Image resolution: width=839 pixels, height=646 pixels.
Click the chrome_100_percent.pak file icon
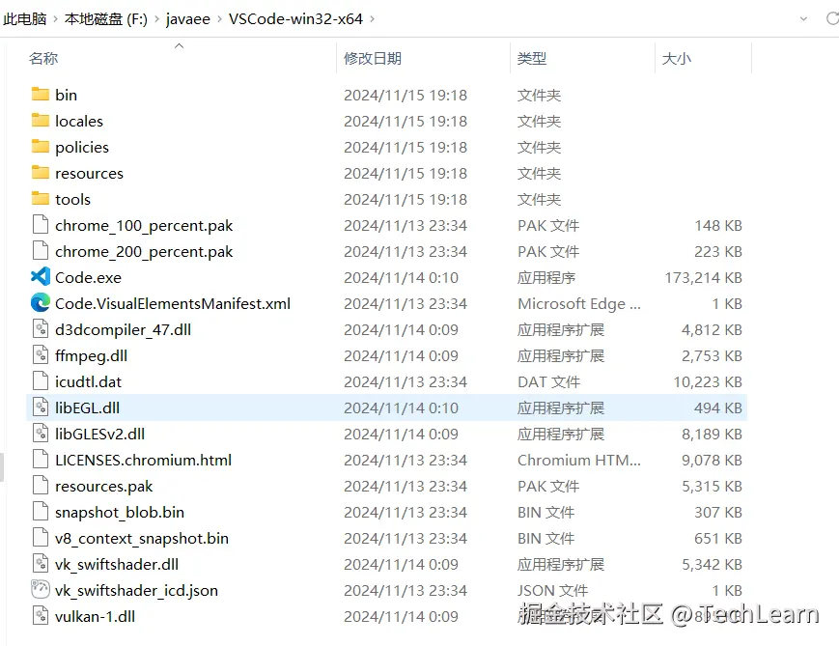[41, 225]
